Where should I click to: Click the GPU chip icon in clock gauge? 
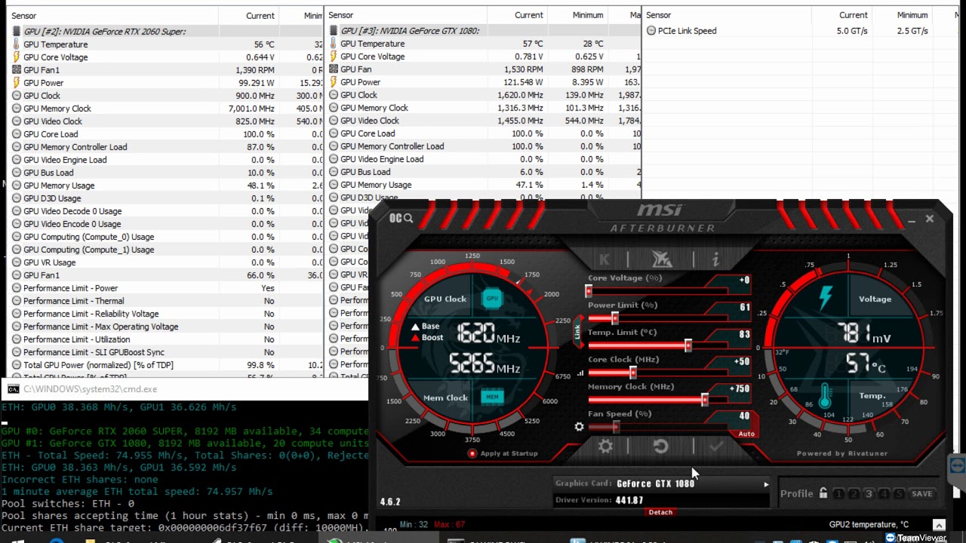point(492,298)
